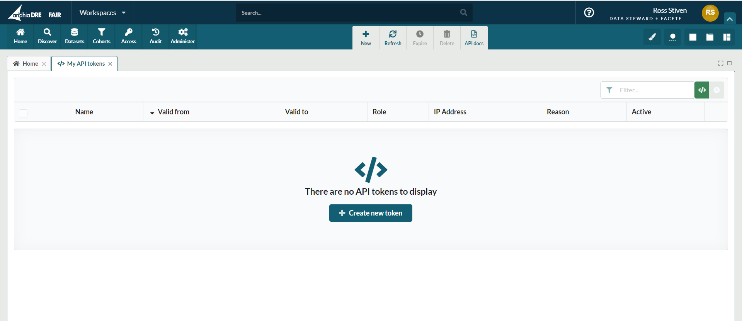Sort by the Valid to column
This screenshot has height=321, width=742.
[296, 112]
